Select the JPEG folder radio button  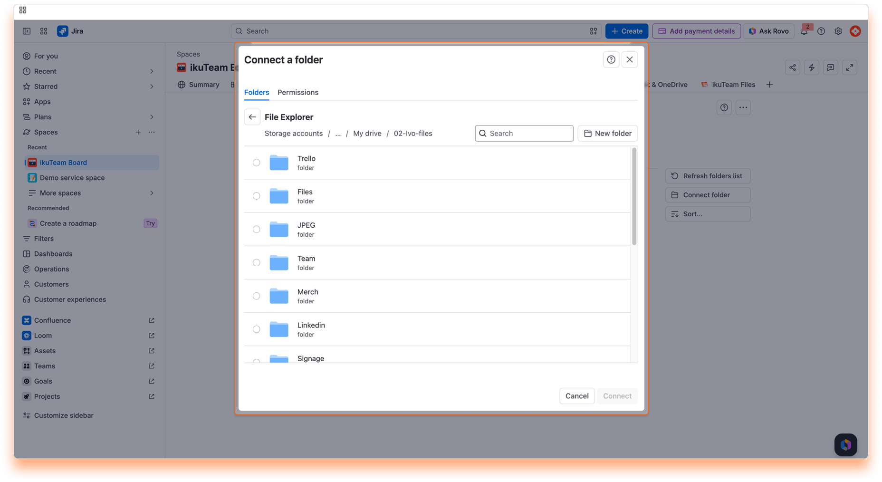[x=256, y=229]
